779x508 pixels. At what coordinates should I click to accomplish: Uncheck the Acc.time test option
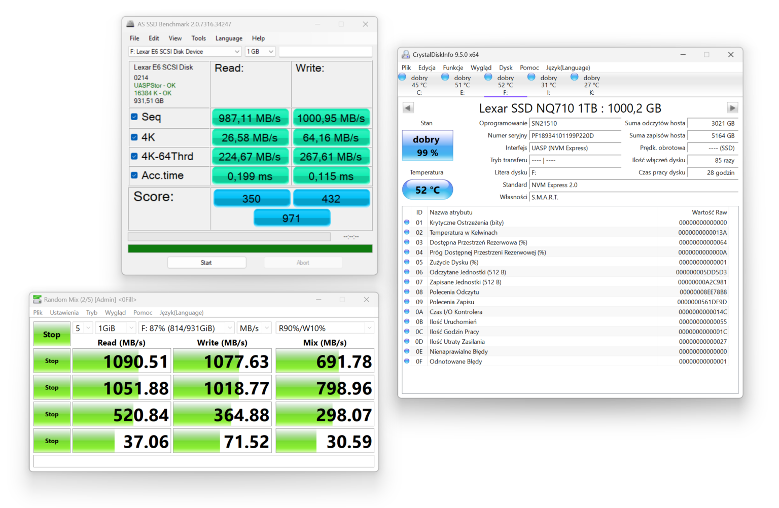point(134,175)
